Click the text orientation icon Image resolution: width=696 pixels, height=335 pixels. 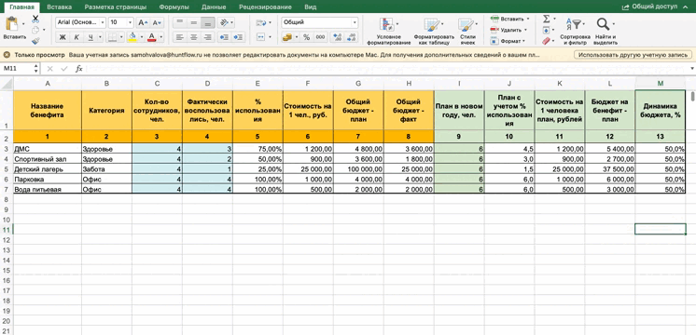225,22
